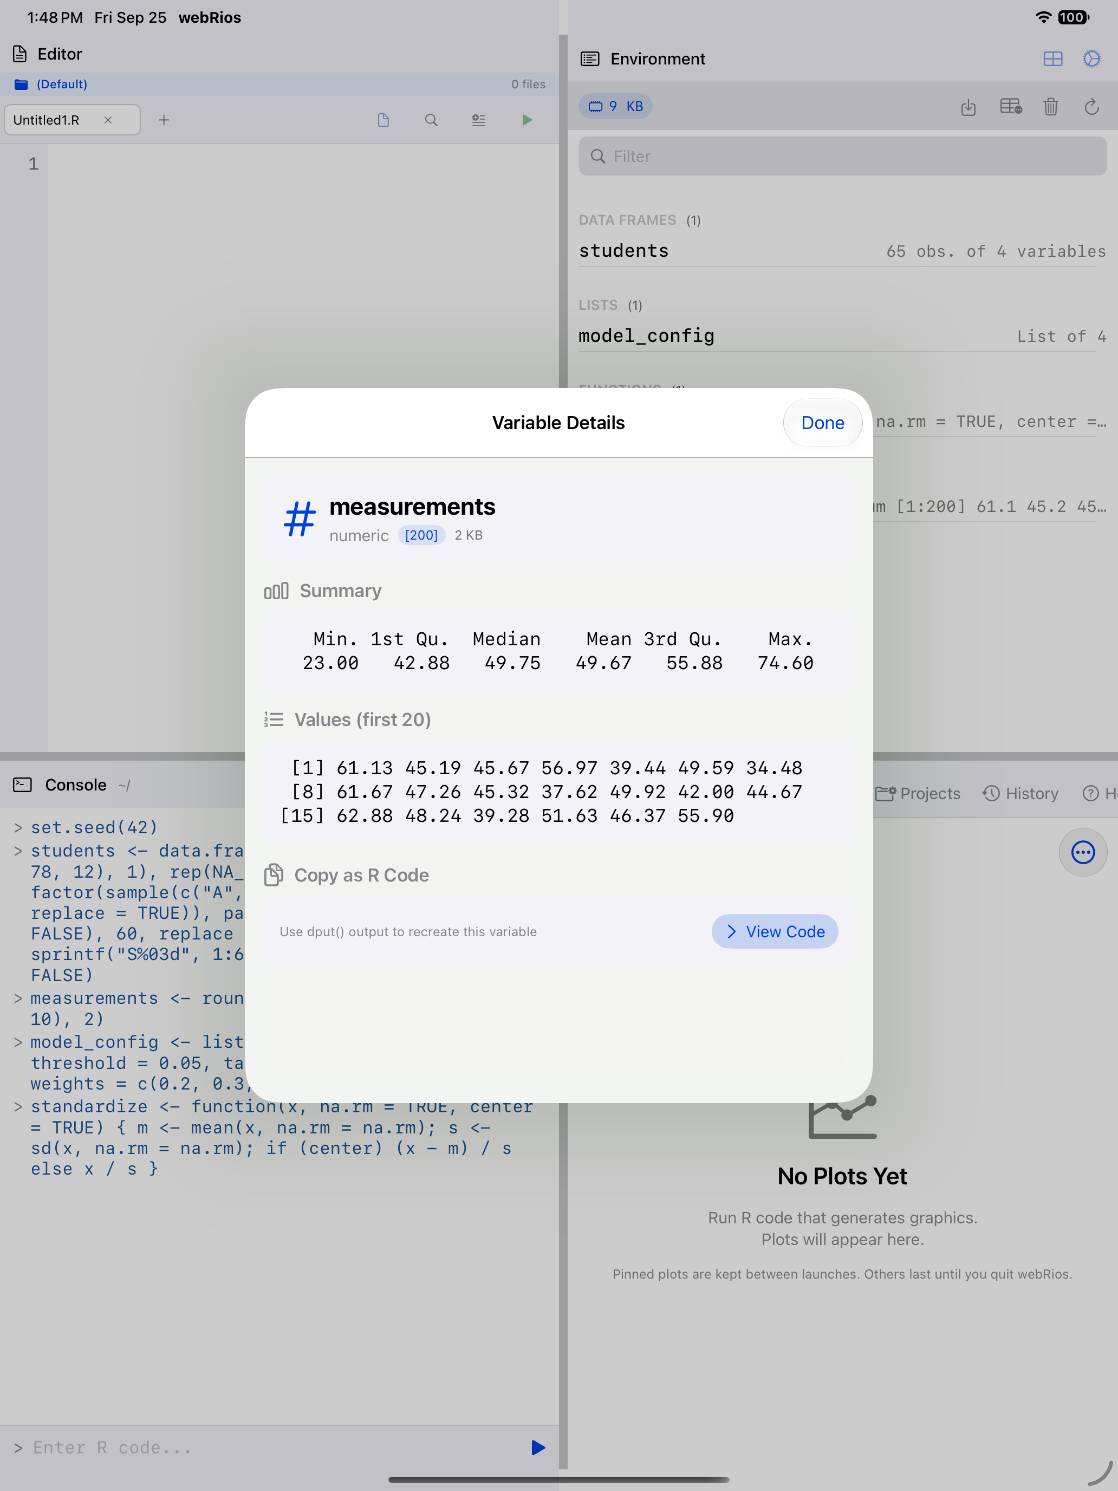Open the (Default) project folder
The height and width of the screenshot is (1491, 1118).
[51, 85]
